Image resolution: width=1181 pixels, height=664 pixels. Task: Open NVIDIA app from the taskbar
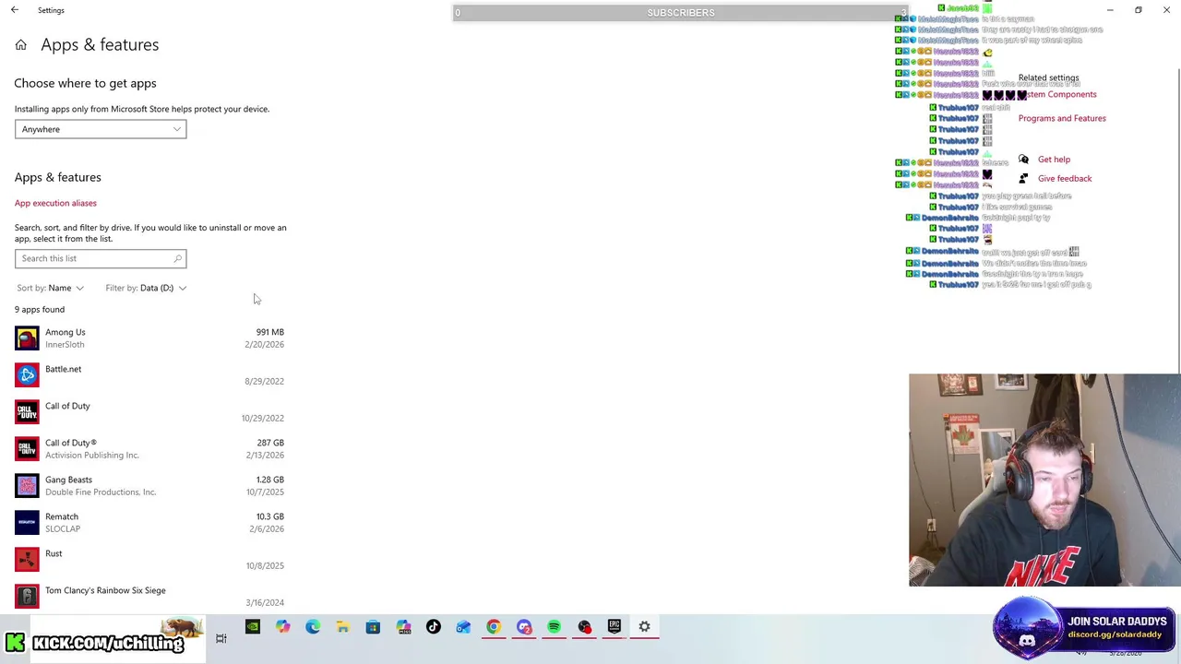252,627
